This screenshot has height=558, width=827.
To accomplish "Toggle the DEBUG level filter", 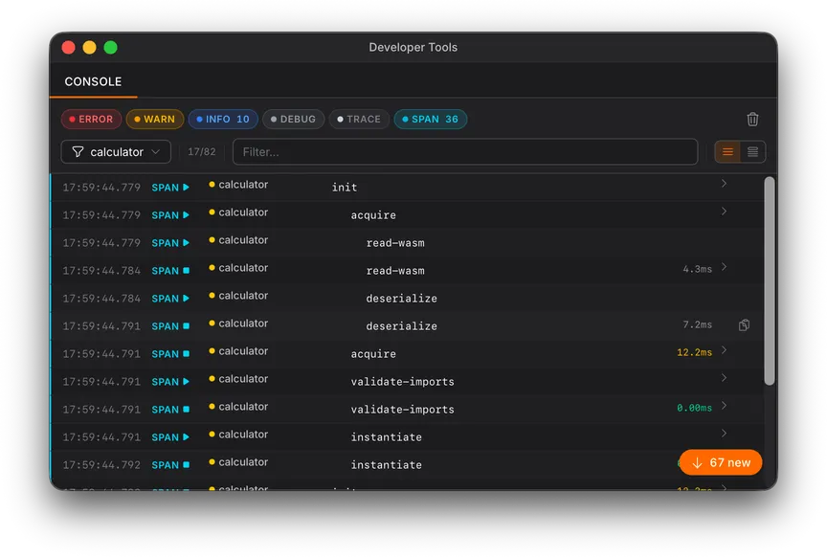I will tap(293, 120).
